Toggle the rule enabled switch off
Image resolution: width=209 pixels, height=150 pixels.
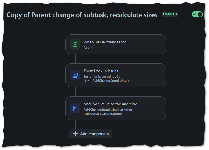pos(197,14)
